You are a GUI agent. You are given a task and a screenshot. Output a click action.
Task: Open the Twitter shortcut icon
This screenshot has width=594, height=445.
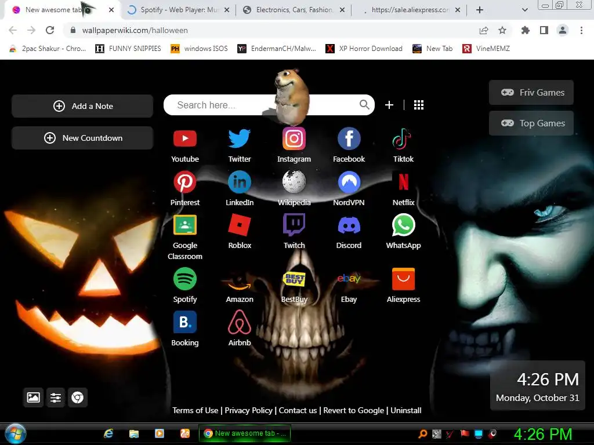click(x=240, y=138)
